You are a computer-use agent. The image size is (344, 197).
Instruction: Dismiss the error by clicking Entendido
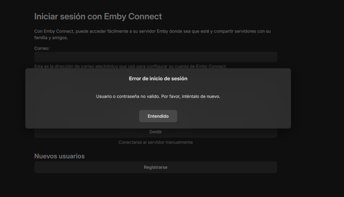(x=158, y=116)
